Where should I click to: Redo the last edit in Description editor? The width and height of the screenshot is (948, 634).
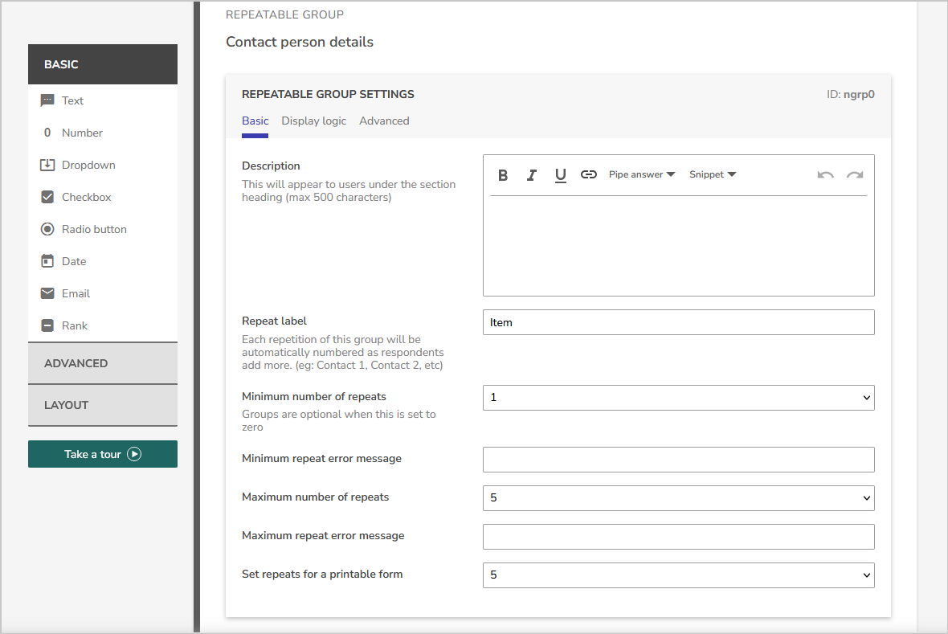(x=854, y=175)
